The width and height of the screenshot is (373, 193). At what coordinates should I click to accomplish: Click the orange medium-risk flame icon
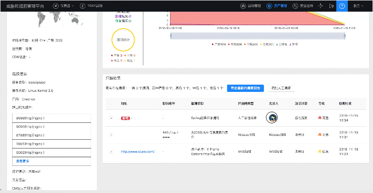pyautogui.click(x=320, y=134)
